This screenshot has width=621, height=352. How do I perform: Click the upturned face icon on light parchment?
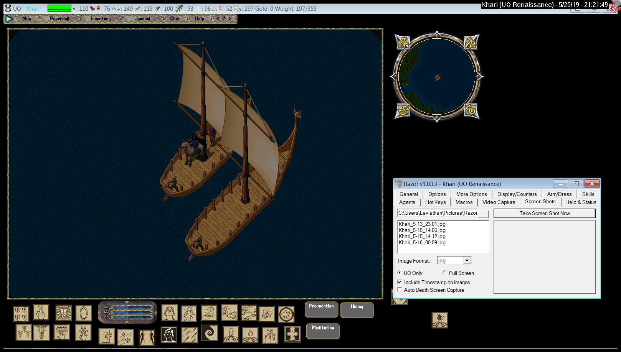pyautogui.click(x=169, y=313)
